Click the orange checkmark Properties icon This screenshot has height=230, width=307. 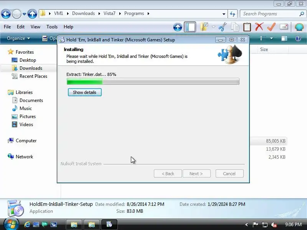click(x=271, y=27)
